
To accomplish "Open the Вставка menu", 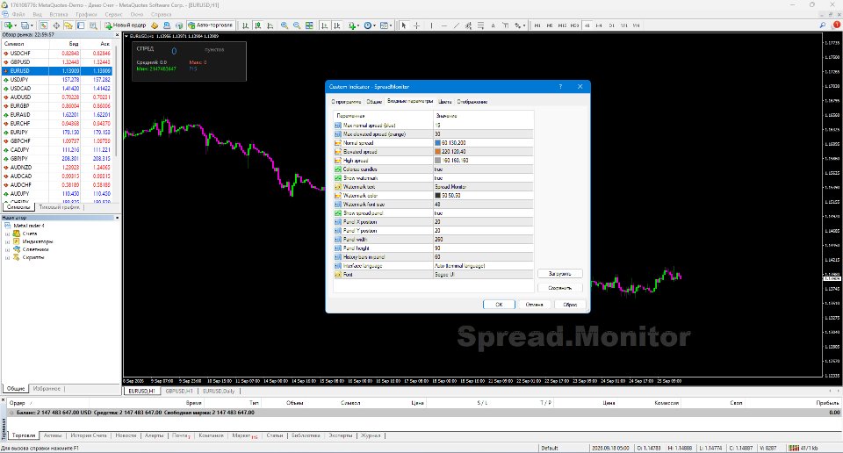I will pyautogui.click(x=59, y=15).
